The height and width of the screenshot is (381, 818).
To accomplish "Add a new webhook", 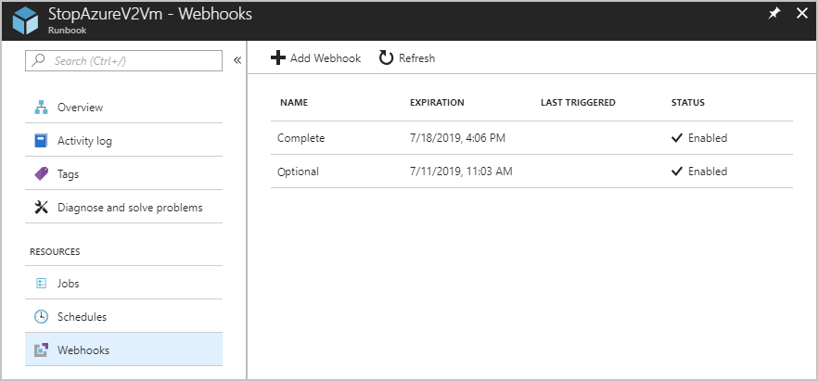I will (x=316, y=58).
